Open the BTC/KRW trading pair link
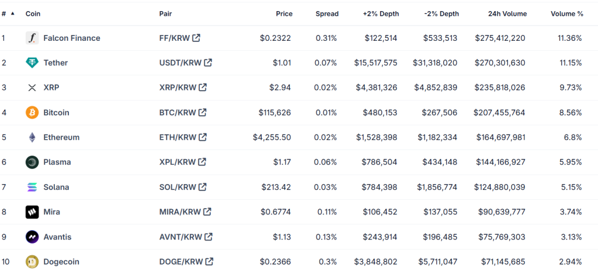 click(178, 112)
